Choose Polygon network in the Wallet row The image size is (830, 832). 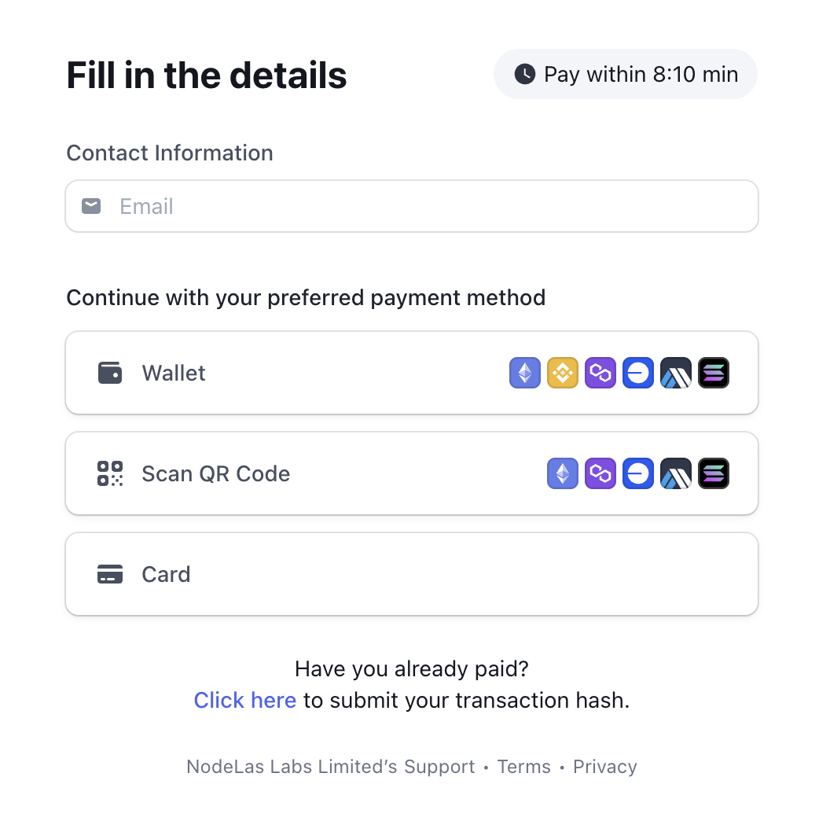tap(600, 373)
